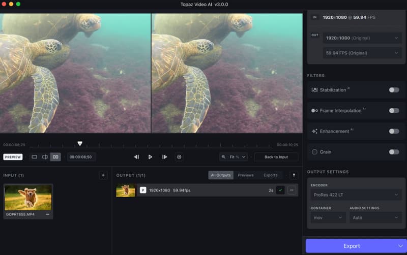Open ProRes 422 LT encoder dropdown
The width and height of the screenshot is (407, 255).
point(356,195)
